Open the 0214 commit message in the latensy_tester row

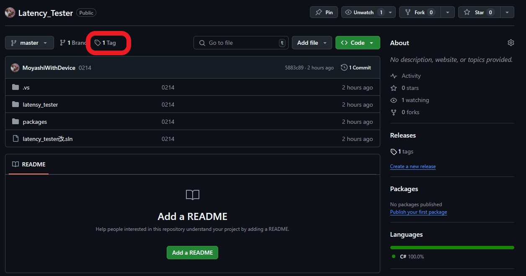point(168,105)
